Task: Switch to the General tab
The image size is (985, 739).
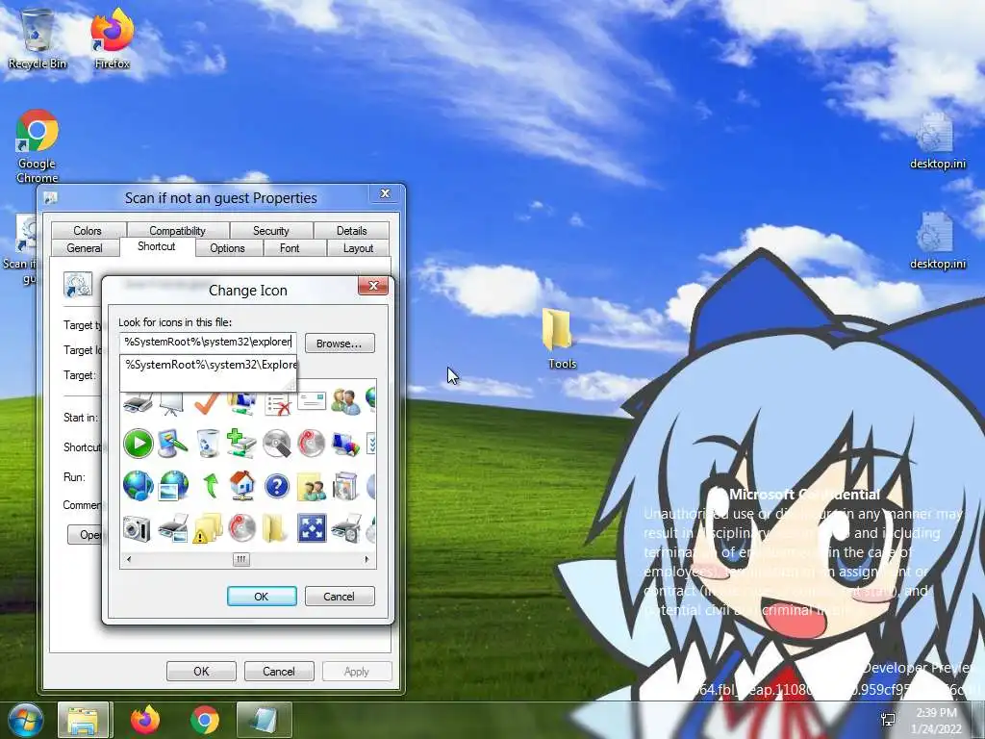Action: click(x=85, y=248)
